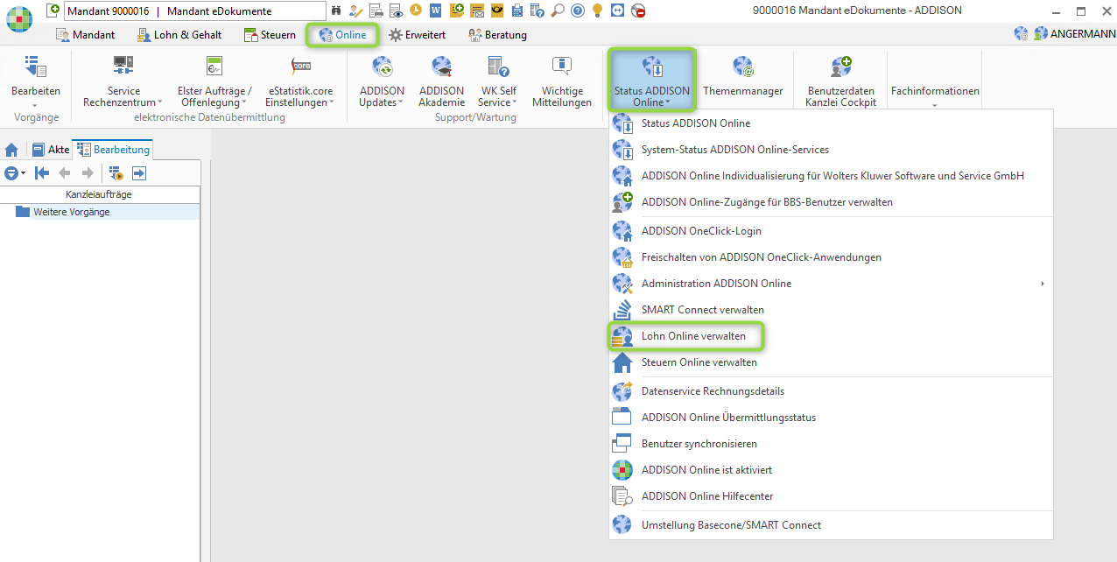Screen dimensions: 1117x562
Task: Open the Akte tab in left panel
Action: pos(50,150)
